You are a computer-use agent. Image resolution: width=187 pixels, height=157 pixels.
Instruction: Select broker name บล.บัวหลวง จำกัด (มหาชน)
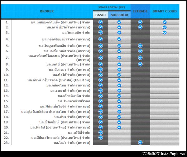pos(70,70)
